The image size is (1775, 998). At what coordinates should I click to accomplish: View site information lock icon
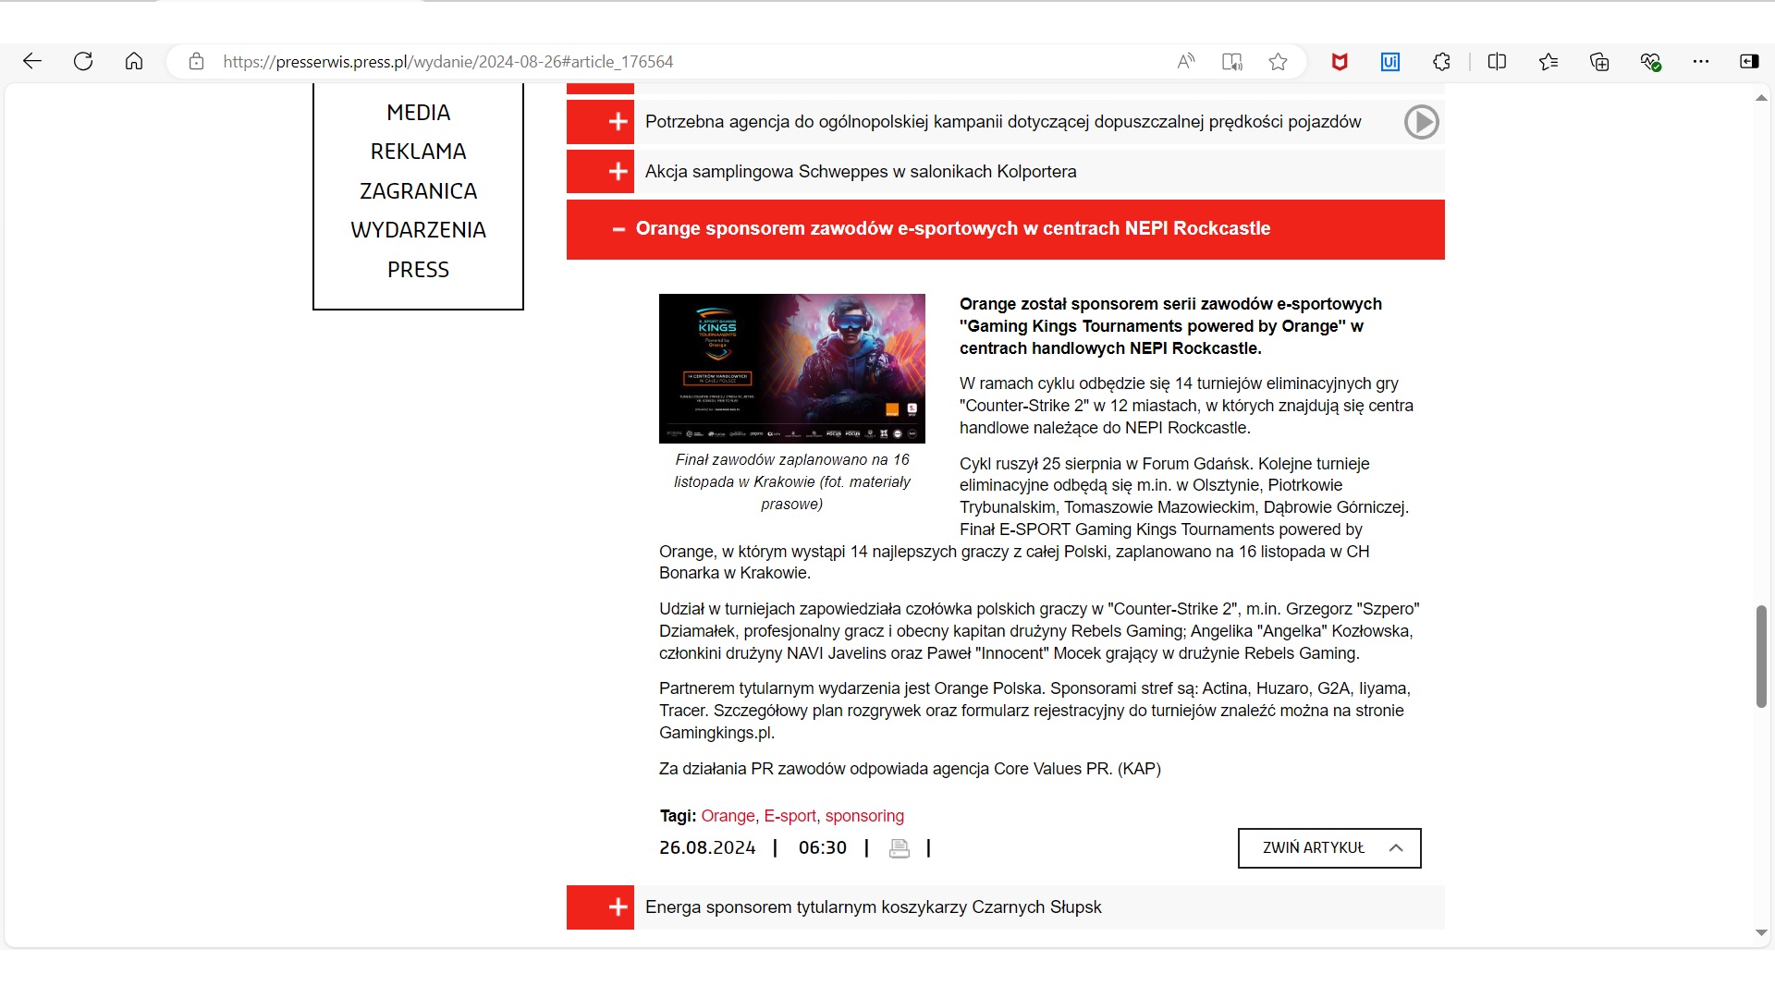pyautogui.click(x=196, y=61)
